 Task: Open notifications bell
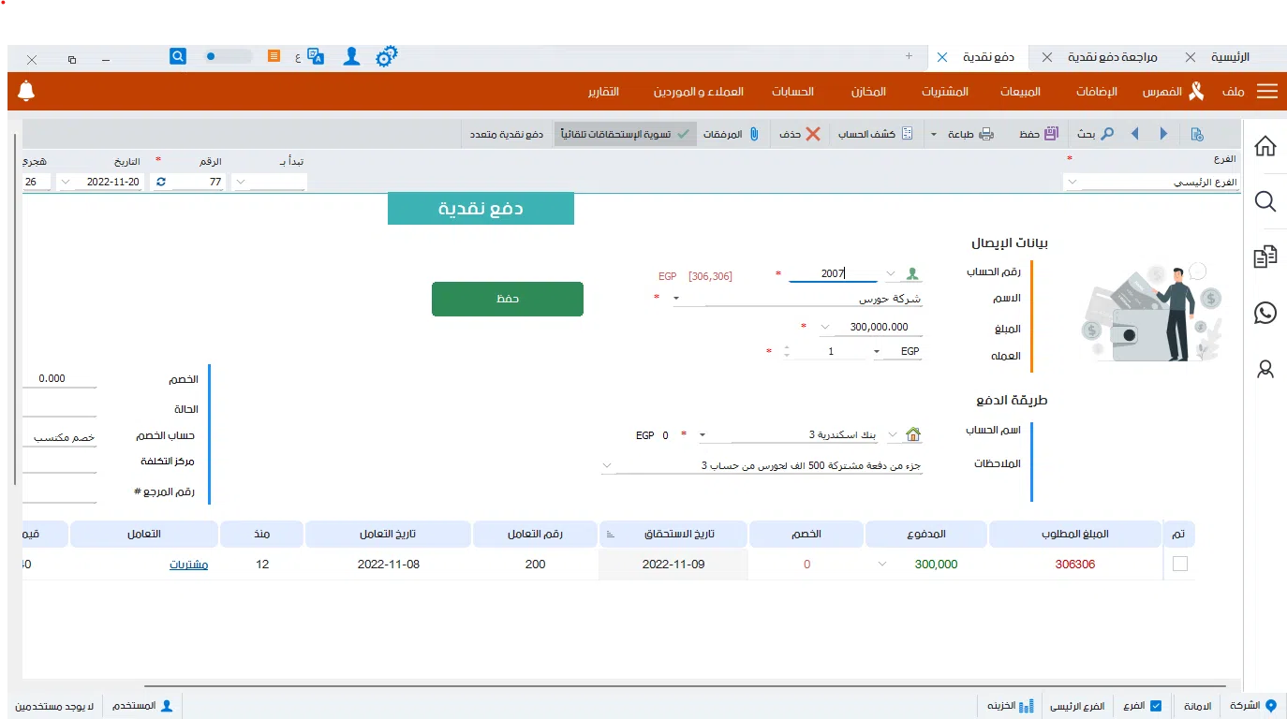(x=26, y=91)
